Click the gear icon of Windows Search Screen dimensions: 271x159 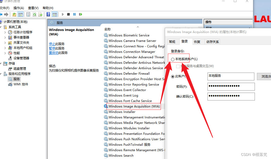pos(106,155)
